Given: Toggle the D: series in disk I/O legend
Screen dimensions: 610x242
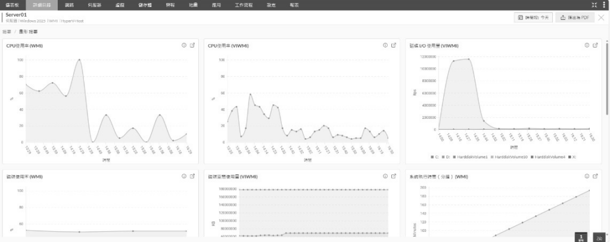Looking at the screenshot, I should (x=446, y=157).
